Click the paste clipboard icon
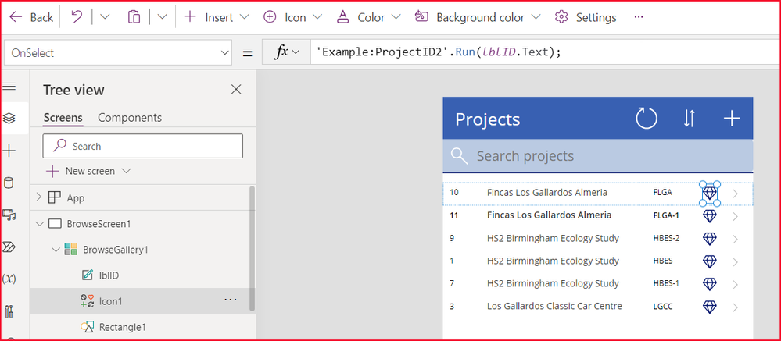This screenshot has height=341, width=781. pyautogui.click(x=134, y=17)
